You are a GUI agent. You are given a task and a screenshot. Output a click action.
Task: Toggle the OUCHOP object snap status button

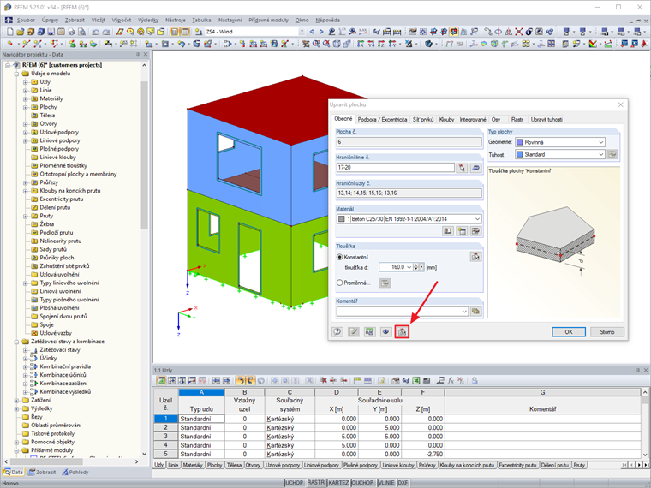(x=362, y=483)
